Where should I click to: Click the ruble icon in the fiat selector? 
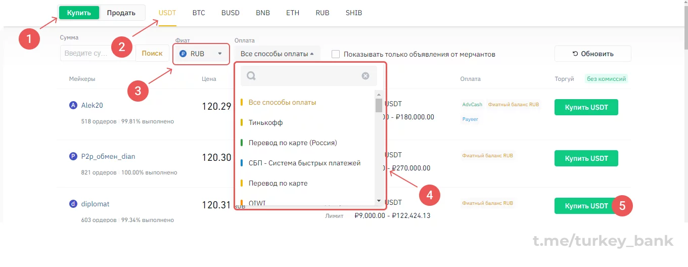click(x=183, y=54)
